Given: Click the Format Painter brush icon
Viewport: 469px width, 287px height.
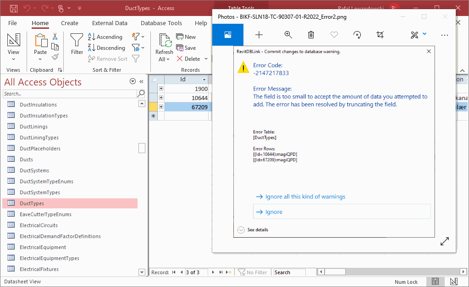Looking at the screenshot, I should pos(55,57).
